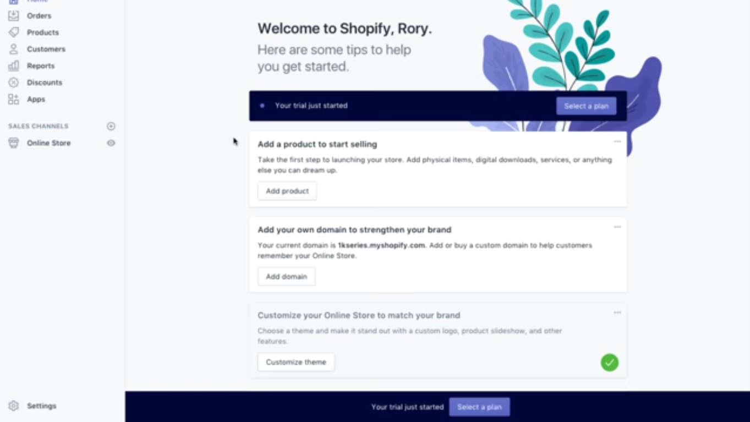The height and width of the screenshot is (422, 750).
Task: View Online Store using the eye icon
Action: click(111, 143)
